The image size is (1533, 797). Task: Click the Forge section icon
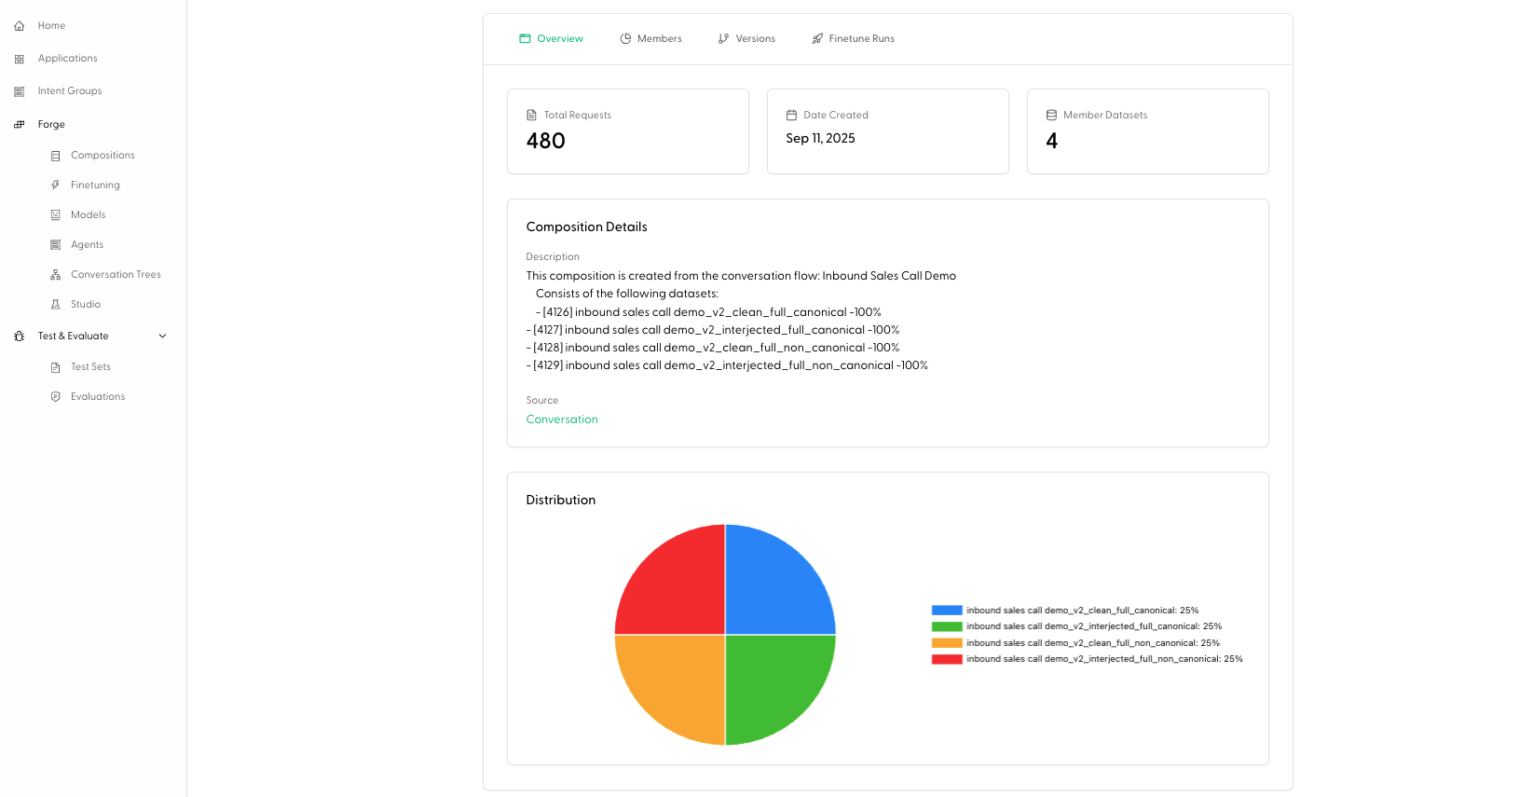19,125
